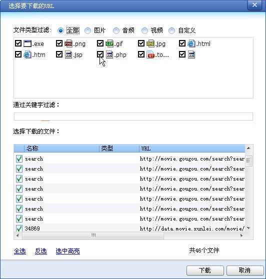The width and height of the screenshot is (266, 279).
Task: Click the .exe file type icon
Action: tap(27, 43)
